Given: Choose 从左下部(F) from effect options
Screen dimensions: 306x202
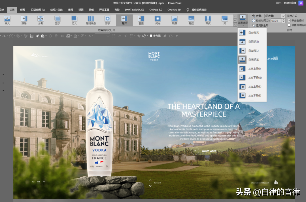Looking at the screenshot, I should pos(252,96).
